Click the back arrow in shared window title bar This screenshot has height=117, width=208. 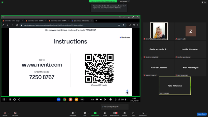pyautogui.click(x=4, y=17)
